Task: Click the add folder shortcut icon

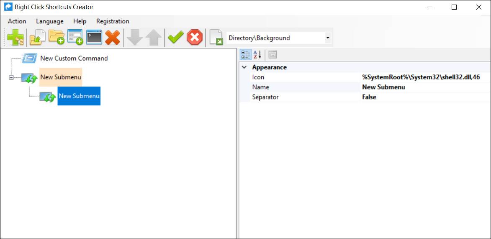Action: [x=57, y=38]
